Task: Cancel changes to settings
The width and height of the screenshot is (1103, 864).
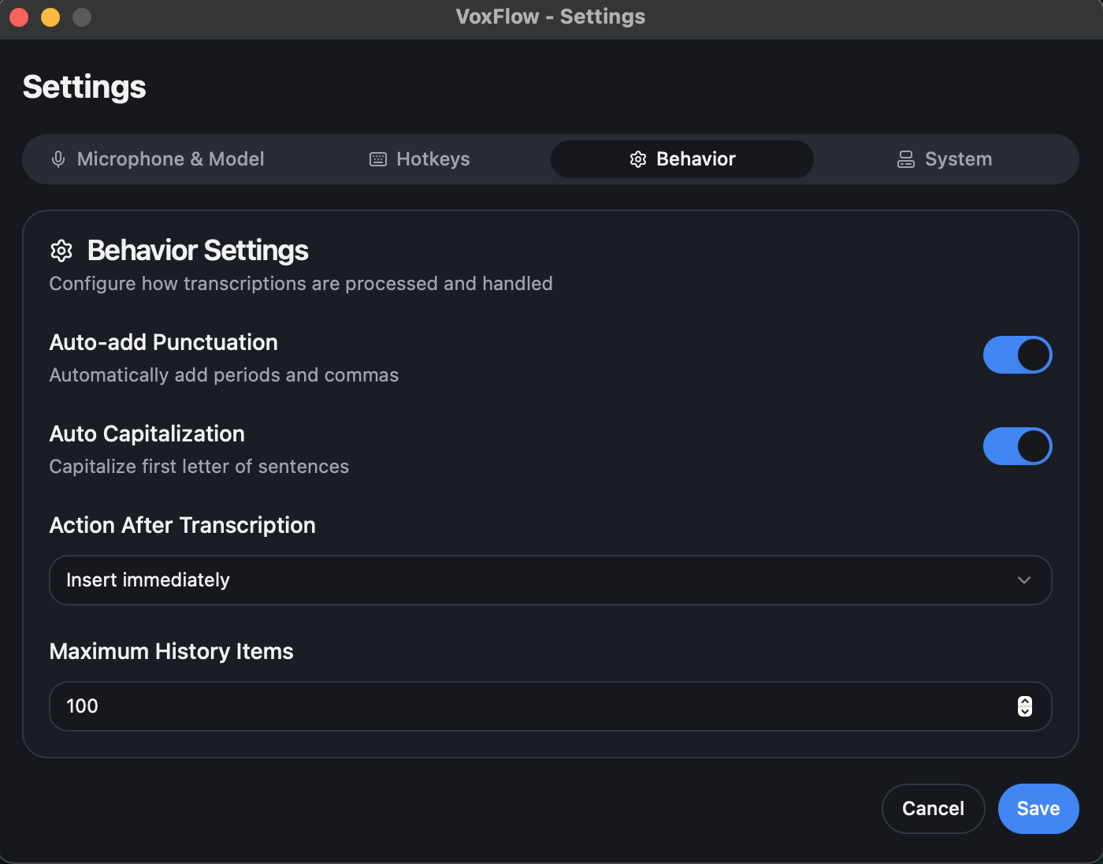Action: [x=933, y=808]
